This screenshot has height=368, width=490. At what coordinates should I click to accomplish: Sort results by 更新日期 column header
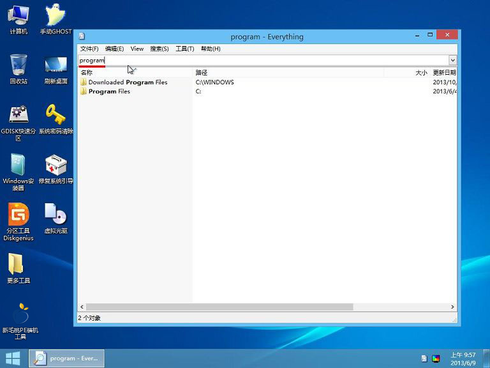(x=444, y=73)
